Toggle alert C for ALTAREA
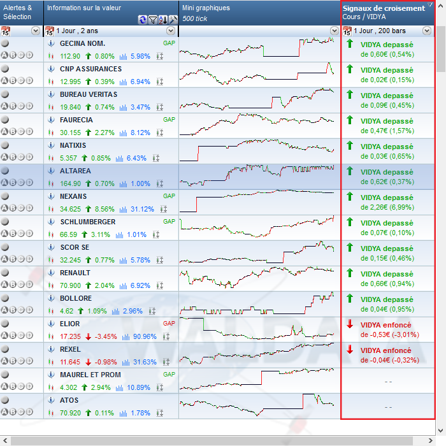Viewport: 446px width, 446px height. [21, 183]
